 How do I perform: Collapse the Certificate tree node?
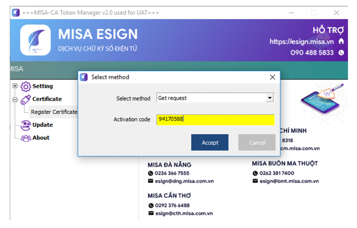(15, 99)
